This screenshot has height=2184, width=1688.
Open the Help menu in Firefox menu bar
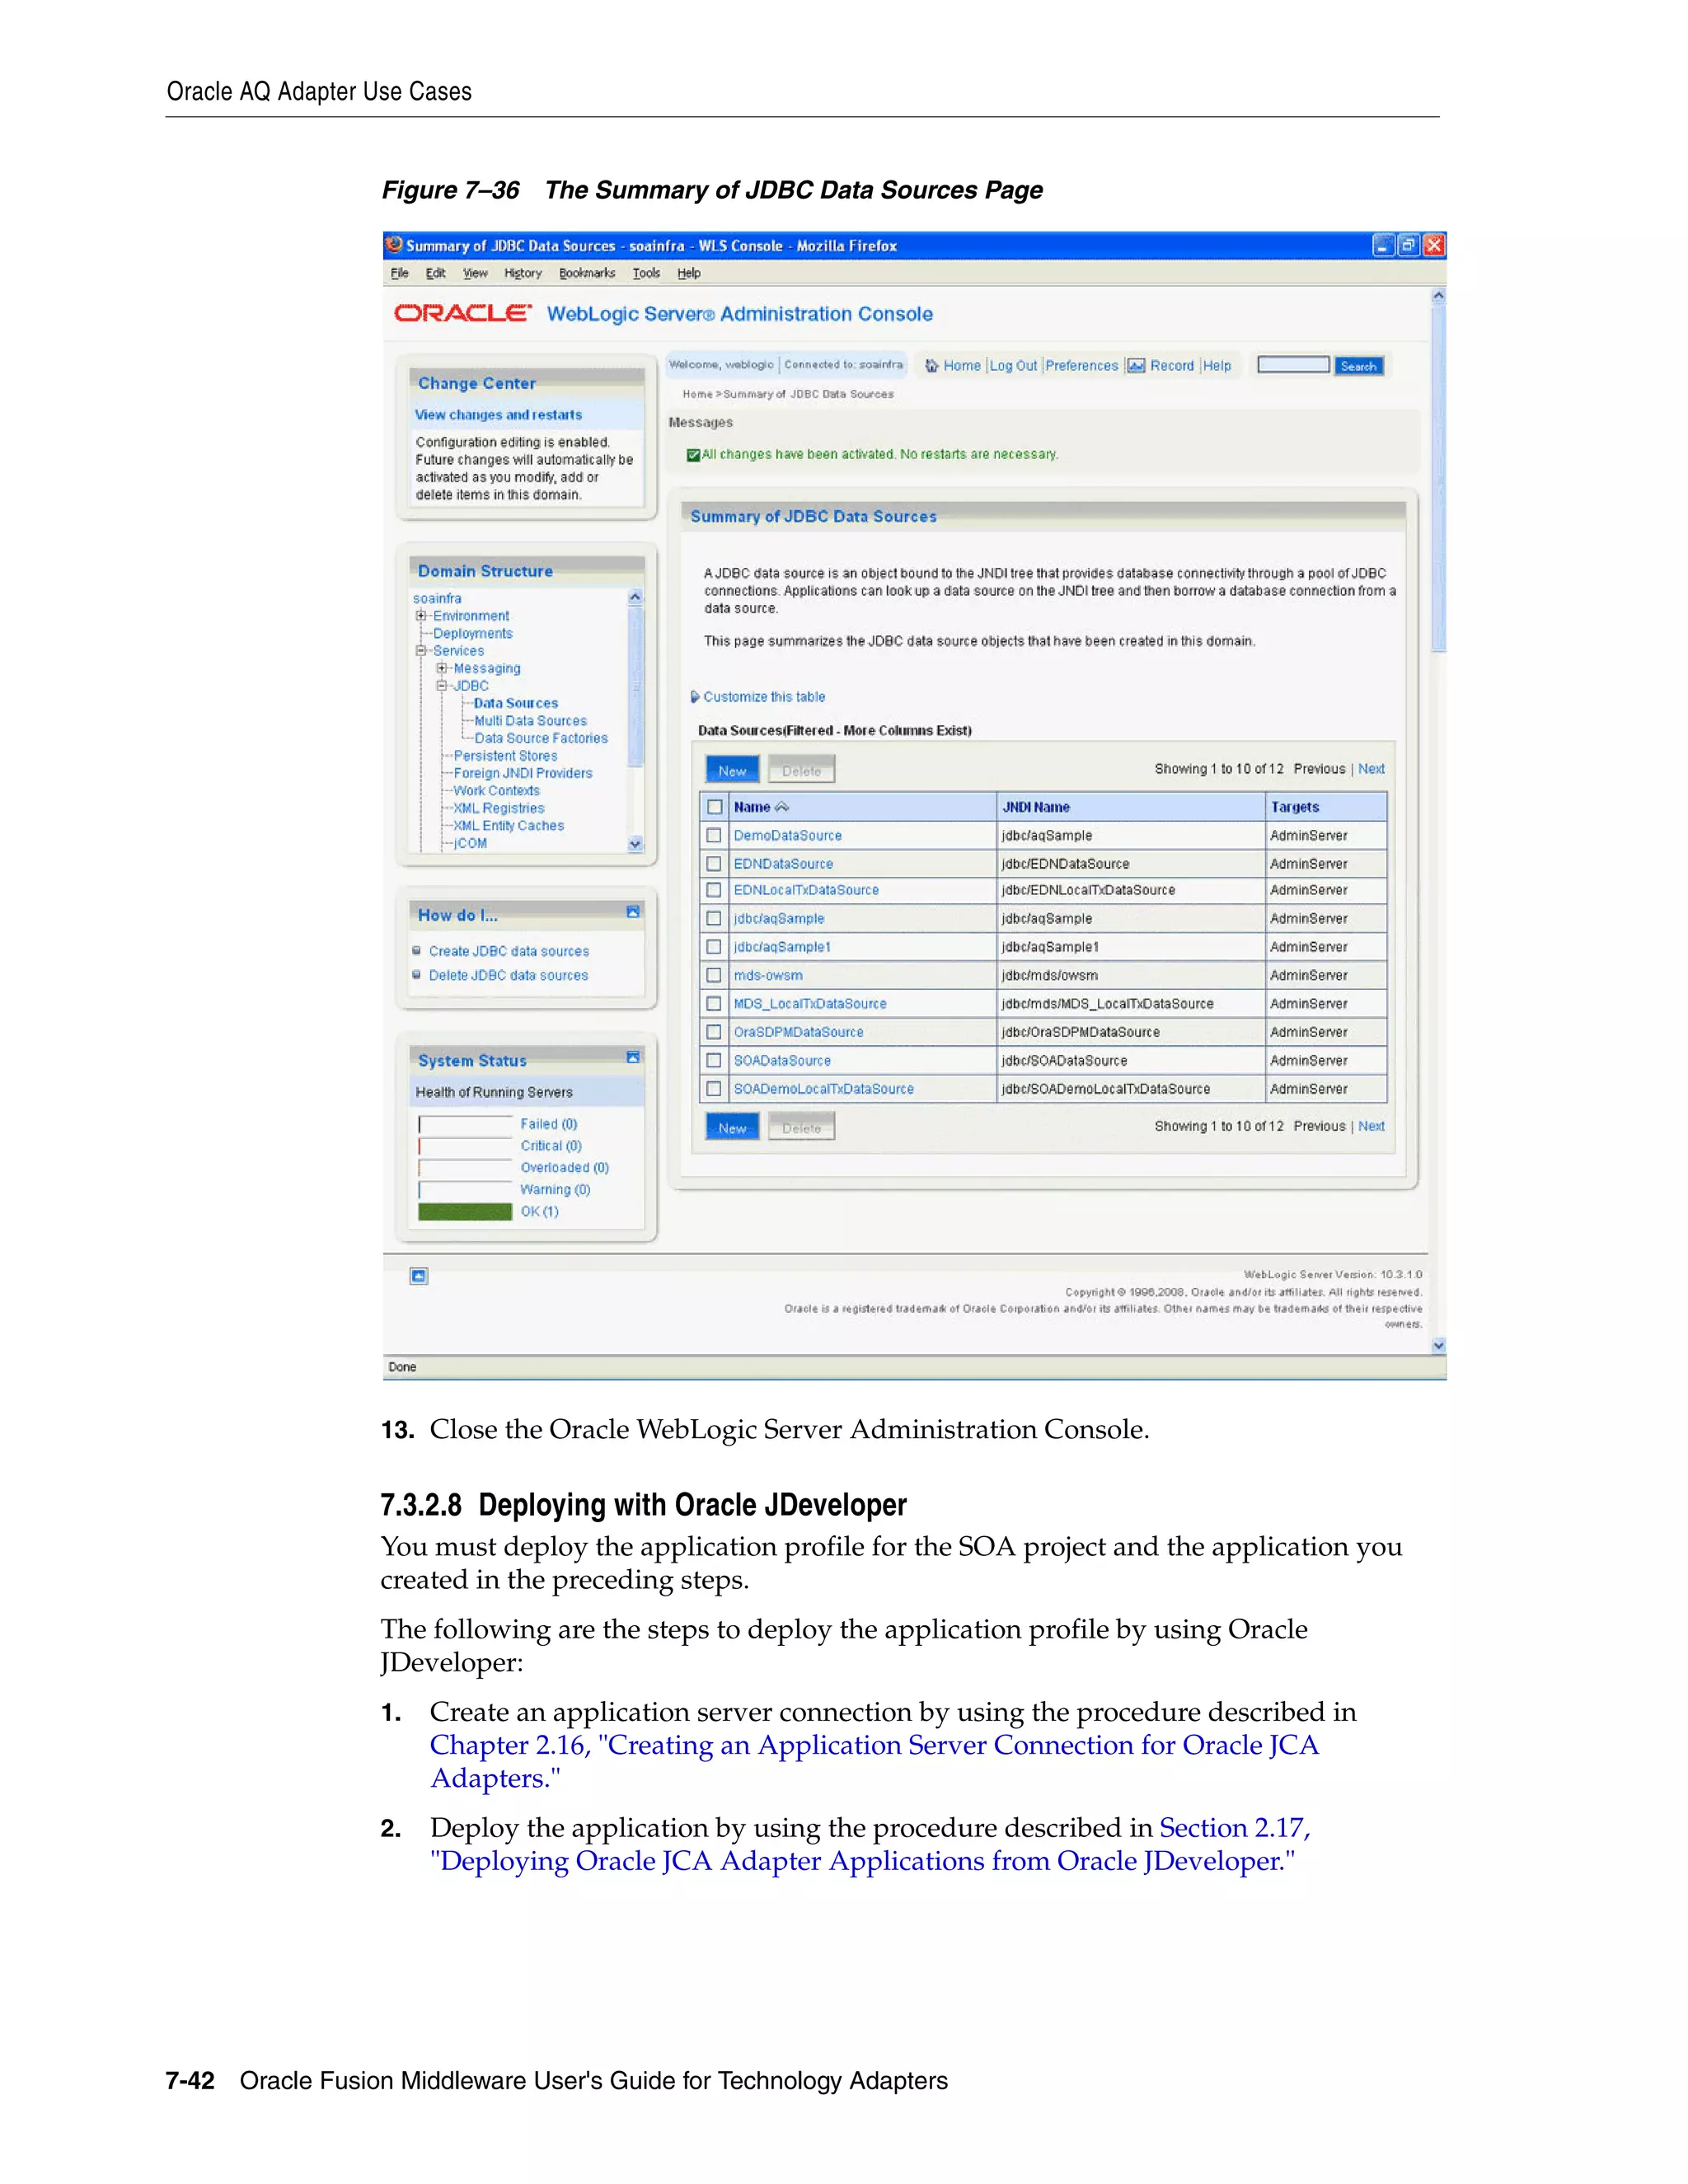[689, 273]
